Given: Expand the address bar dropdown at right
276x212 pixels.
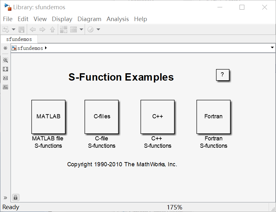Looking at the screenshot, I should pos(272,48).
